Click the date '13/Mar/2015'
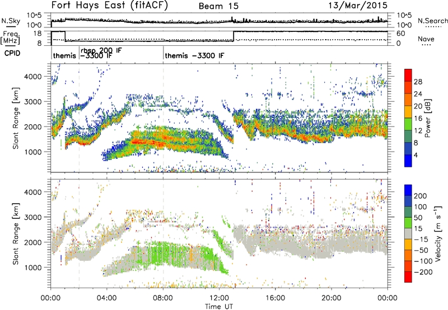448x310 pixels. point(358,6)
